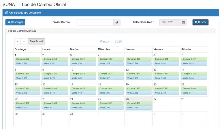The width and height of the screenshot is (222, 129).
Task: Click the calendar icon in the panel header
Action: (x=7, y=13)
